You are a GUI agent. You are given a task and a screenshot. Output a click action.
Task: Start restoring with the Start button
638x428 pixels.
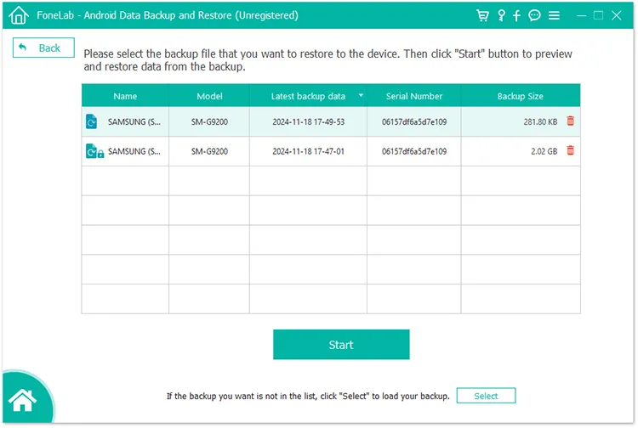pyautogui.click(x=341, y=344)
